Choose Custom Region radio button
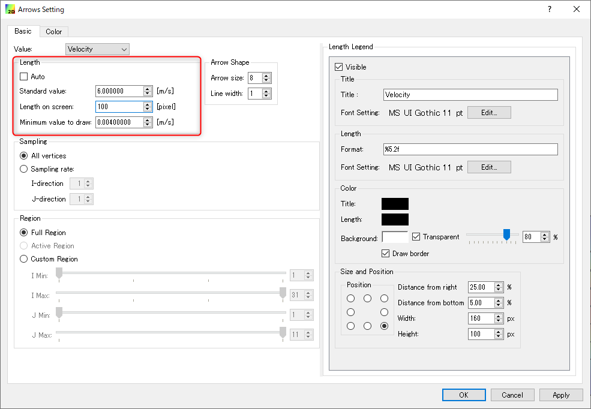The height and width of the screenshot is (409, 591). pyautogui.click(x=24, y=259)
